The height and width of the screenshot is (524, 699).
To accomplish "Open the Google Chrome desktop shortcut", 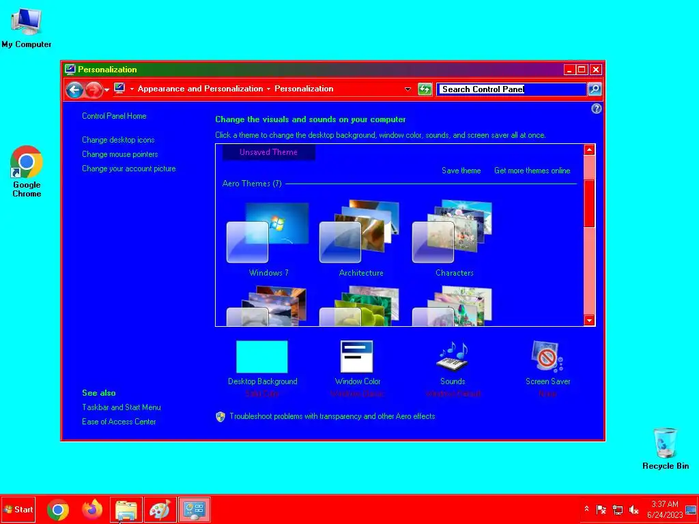I will [27, 171].
